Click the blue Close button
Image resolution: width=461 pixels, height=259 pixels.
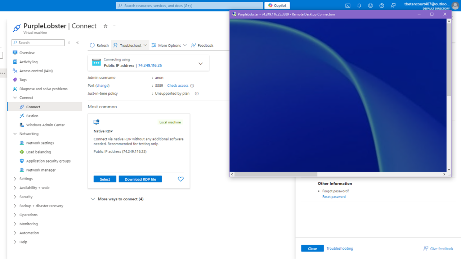(x=313, y=249)
